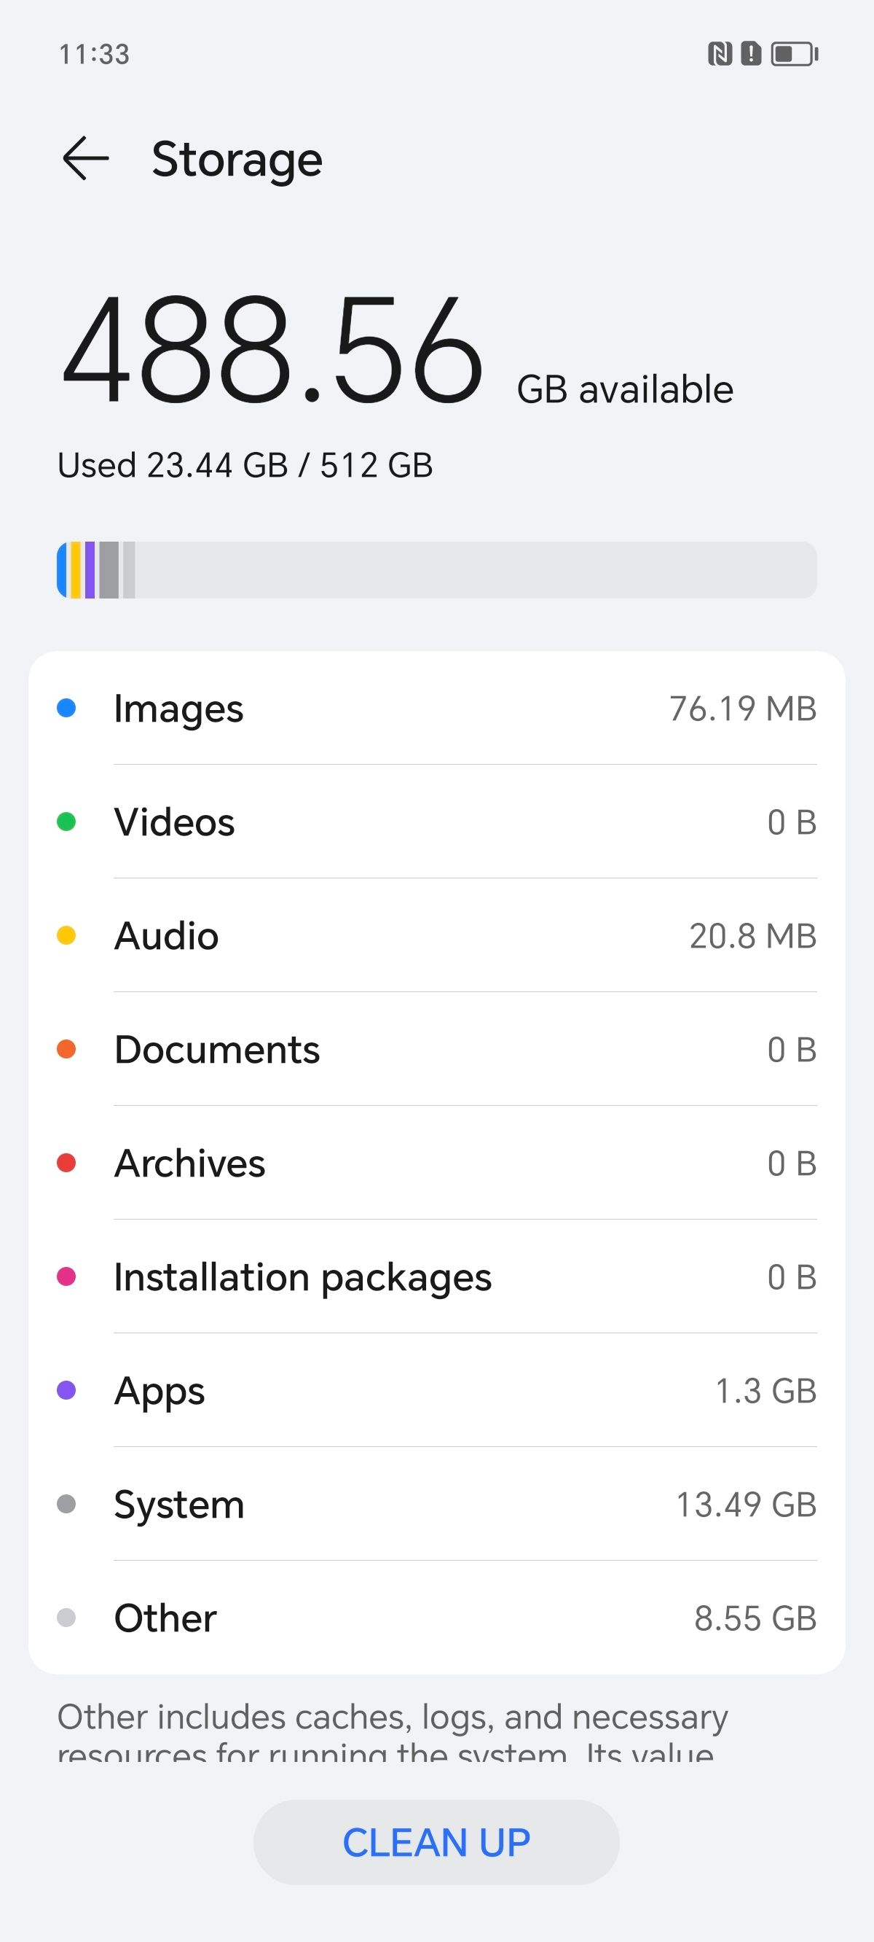View Apps storage details

(x=437, y=1390)
